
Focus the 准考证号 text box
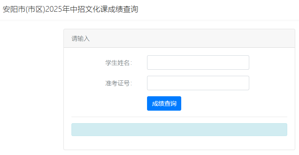(x=198, y=83)
